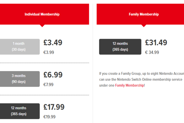Select the Family Membership header
Viewport: 184px width, 123px height.
(140, 14)
